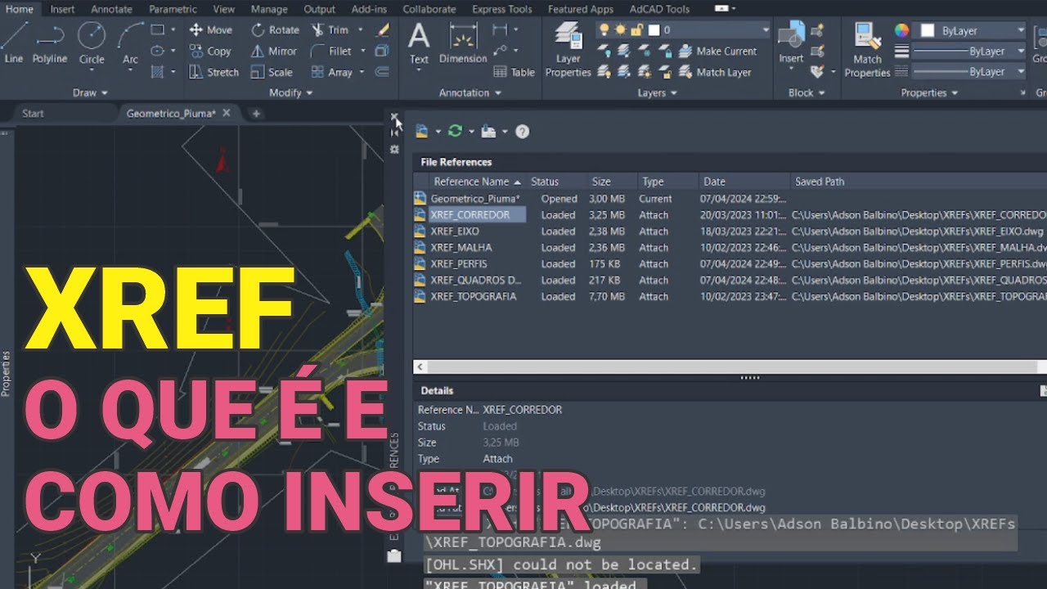Click the Match Layer button
Screen dimensions: 1047x589
pyautogui.click(x=715, y=72)
